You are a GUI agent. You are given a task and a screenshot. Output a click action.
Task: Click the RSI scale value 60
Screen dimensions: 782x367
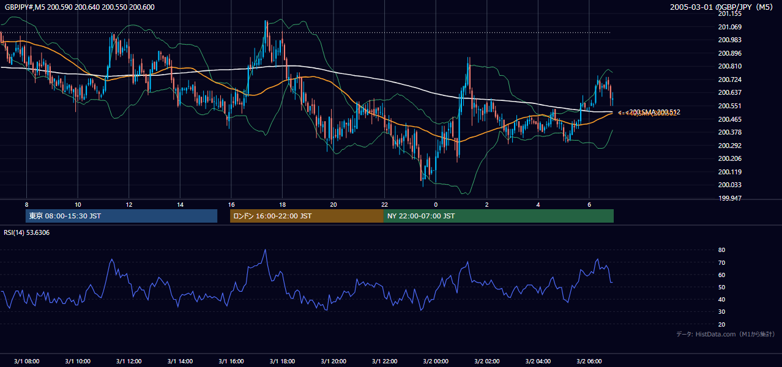pos(721,275)
